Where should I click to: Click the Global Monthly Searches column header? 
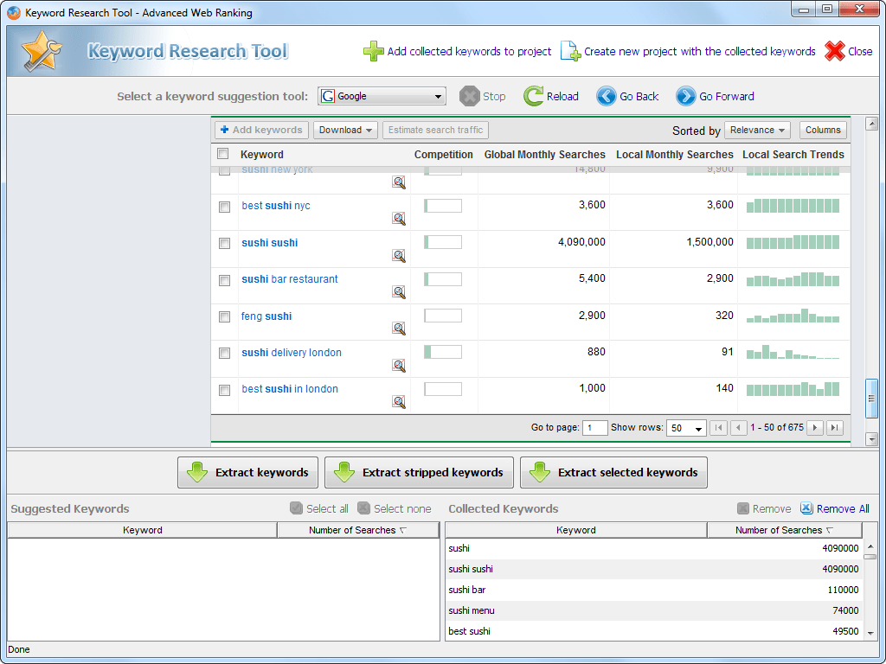(x=545, y=154)
